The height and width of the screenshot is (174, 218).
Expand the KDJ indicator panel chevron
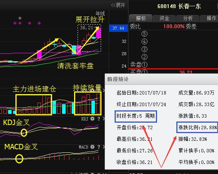pyautogui.click(x=104, y=119)
